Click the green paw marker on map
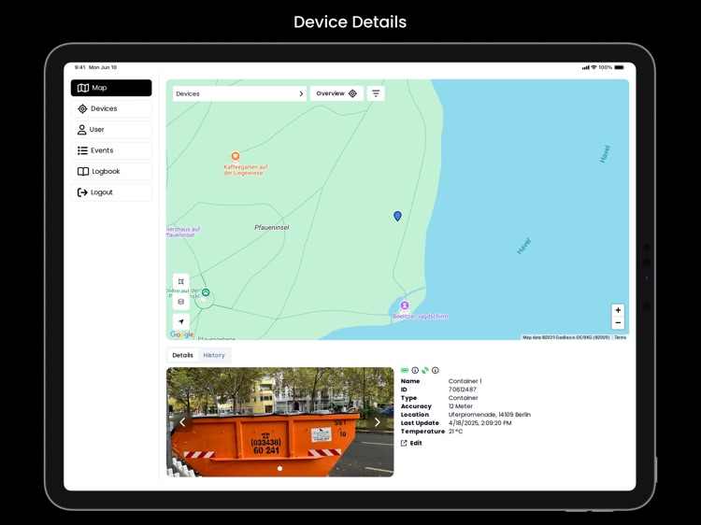701x525 pixels. [x=206, y=292]
